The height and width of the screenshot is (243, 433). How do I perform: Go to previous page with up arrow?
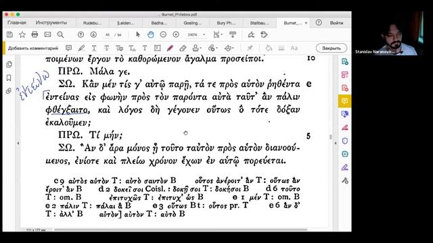click(x=81, y=34)
